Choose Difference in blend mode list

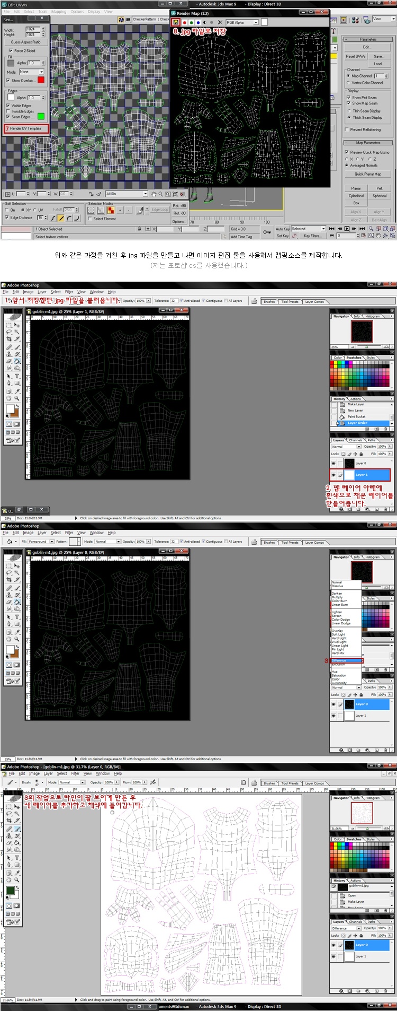click(x=347, y=660)
